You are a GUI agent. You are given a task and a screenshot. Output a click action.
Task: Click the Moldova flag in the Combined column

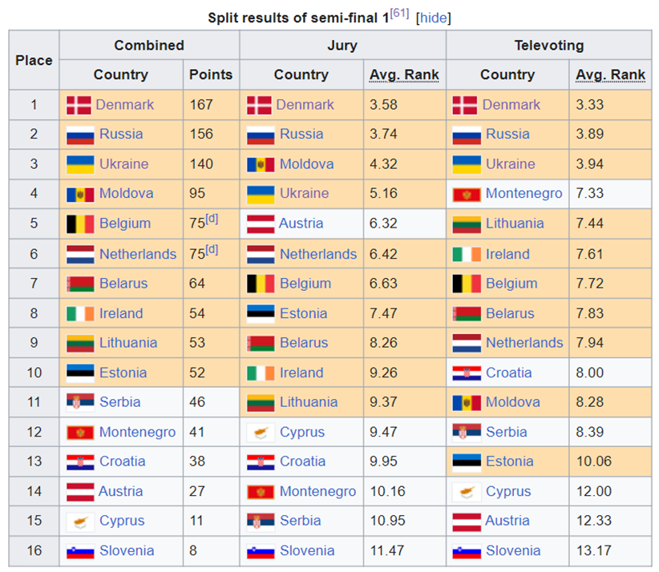coord(80,195)
